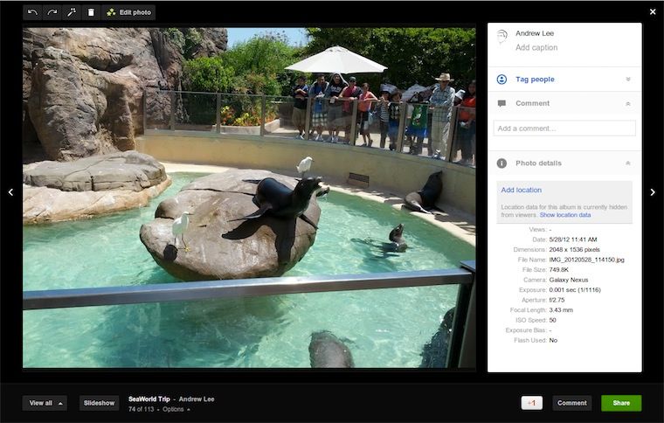This screenshot has height=423, width=664.
Task: Open the Options menu under album title
Action: tap(176, 409)
